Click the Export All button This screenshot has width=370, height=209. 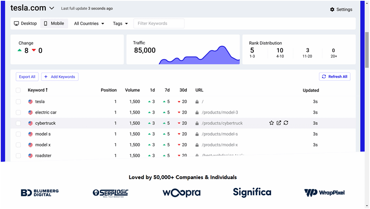point(27,77)
